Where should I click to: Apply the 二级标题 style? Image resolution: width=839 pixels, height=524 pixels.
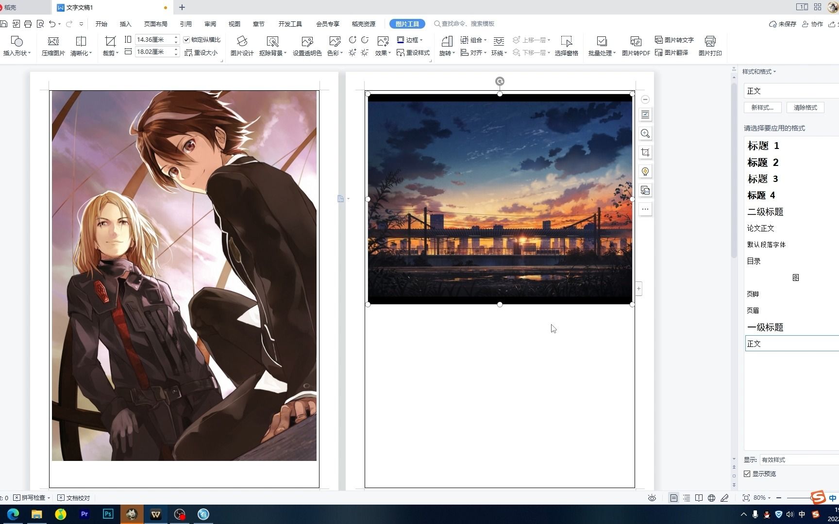[792, 212]
